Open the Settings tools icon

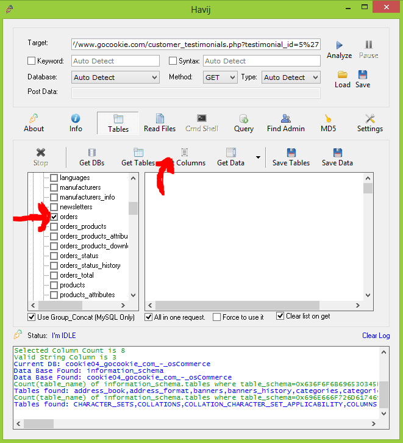[369, 118]
